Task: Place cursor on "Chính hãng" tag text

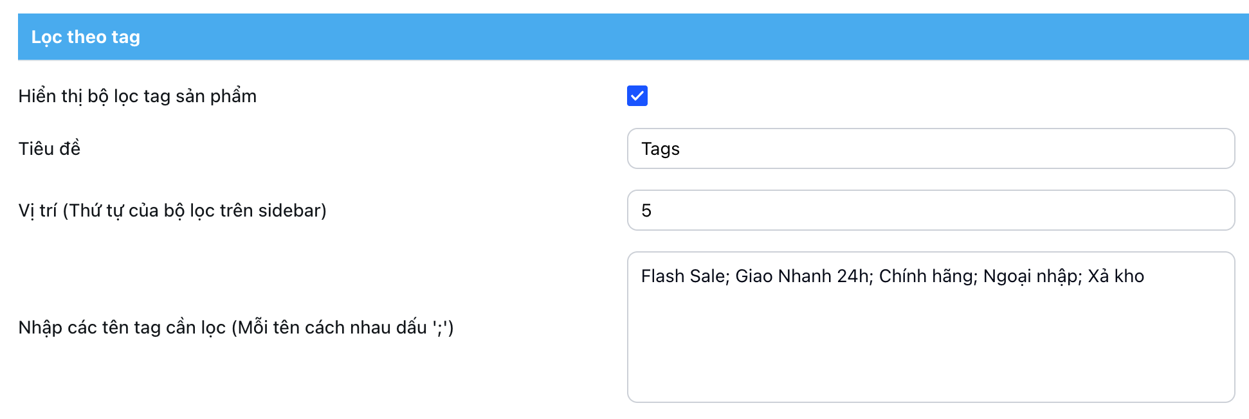Action: (926, 276)
